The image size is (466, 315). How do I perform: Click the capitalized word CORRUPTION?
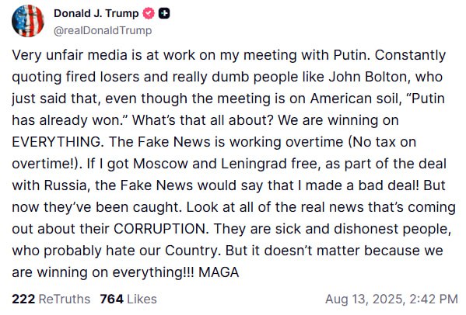(x=161, y=229)
